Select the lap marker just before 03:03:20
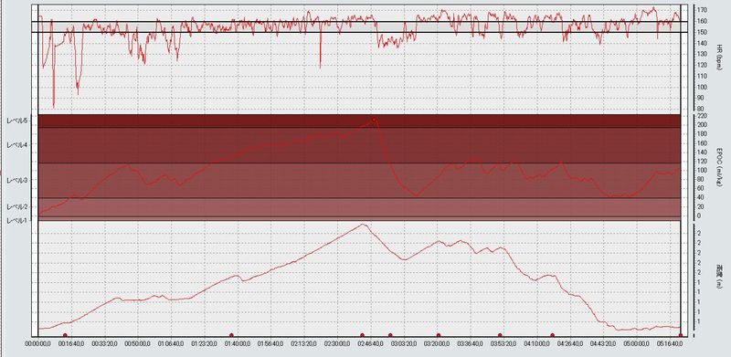 (390, 335)
